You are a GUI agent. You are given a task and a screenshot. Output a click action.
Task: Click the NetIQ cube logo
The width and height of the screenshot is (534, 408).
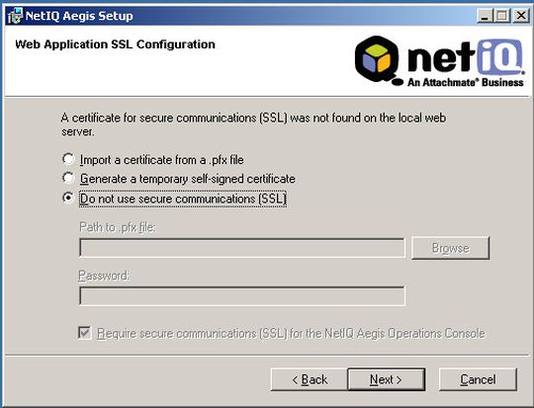point(378,60)
